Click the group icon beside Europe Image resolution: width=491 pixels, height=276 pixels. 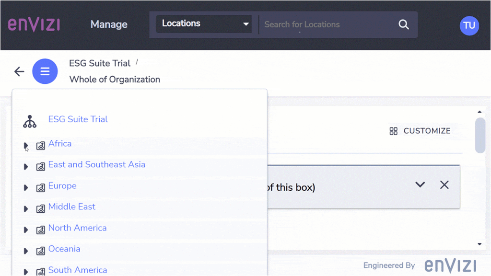[41, 188]
